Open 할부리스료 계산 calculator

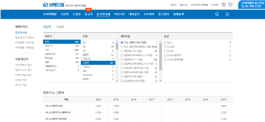(23, 70)
